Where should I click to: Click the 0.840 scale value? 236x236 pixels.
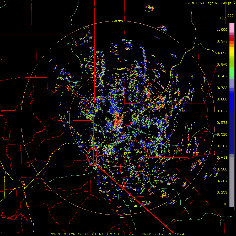click(x=222, y=65)
